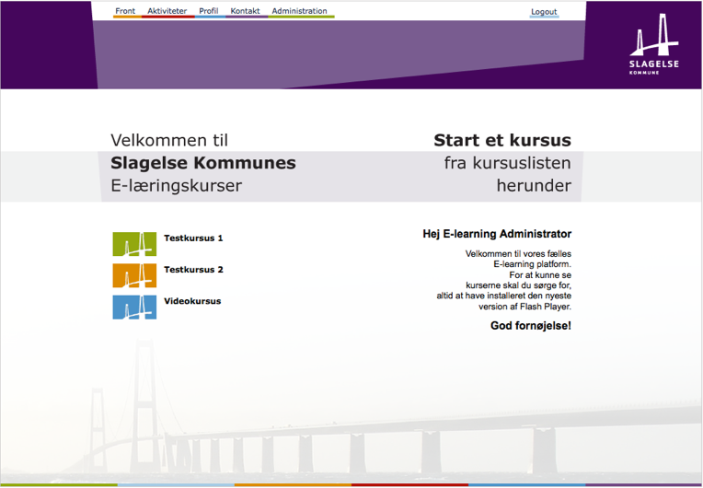
Task: Go to Aktiviteter in the navigation bar
Action: click(167, 11)
